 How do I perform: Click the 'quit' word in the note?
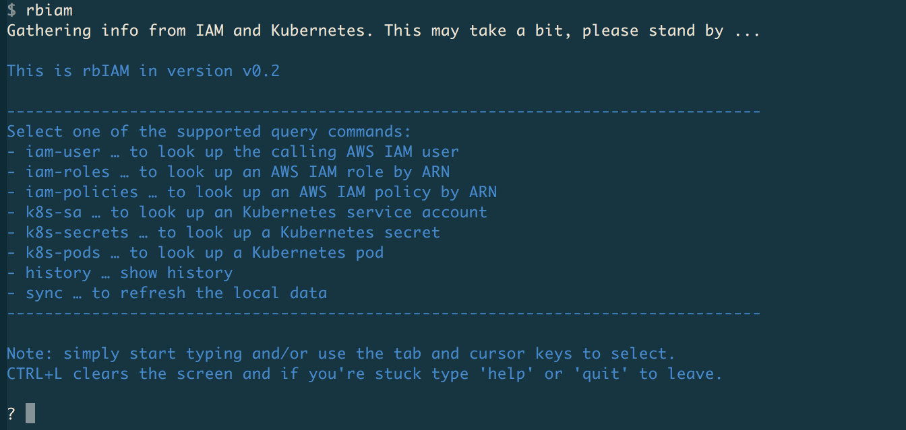[x=601, y=374]
